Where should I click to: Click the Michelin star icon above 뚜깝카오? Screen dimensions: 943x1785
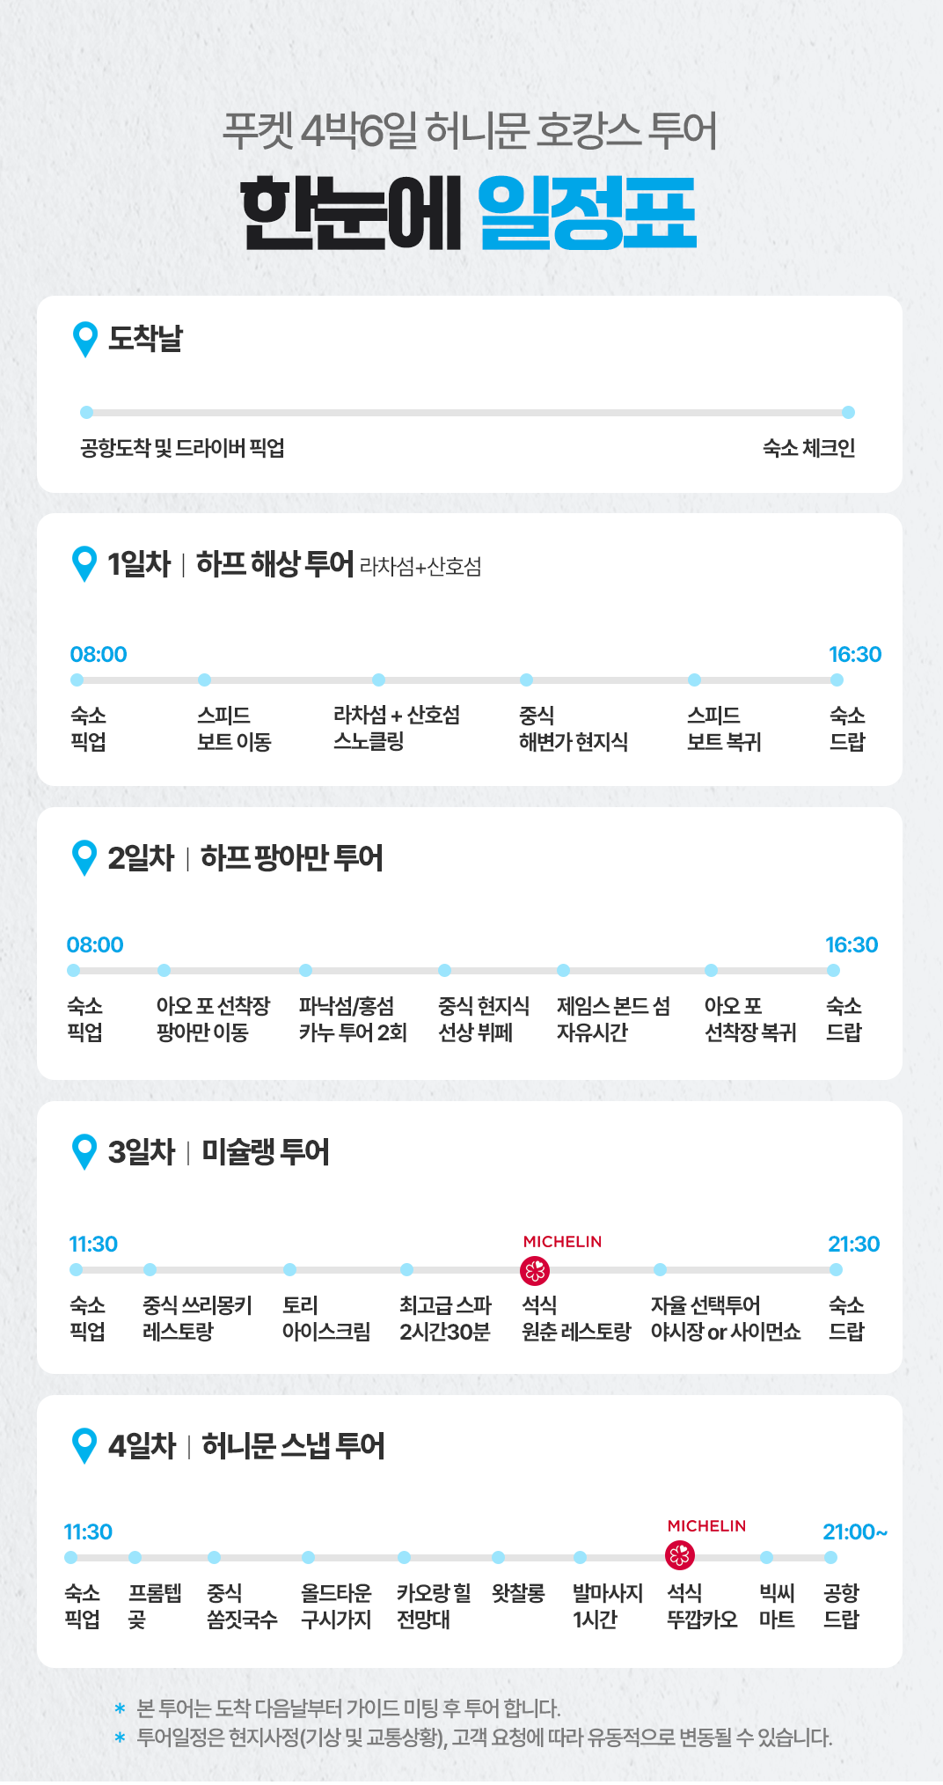click(679, 1555)
